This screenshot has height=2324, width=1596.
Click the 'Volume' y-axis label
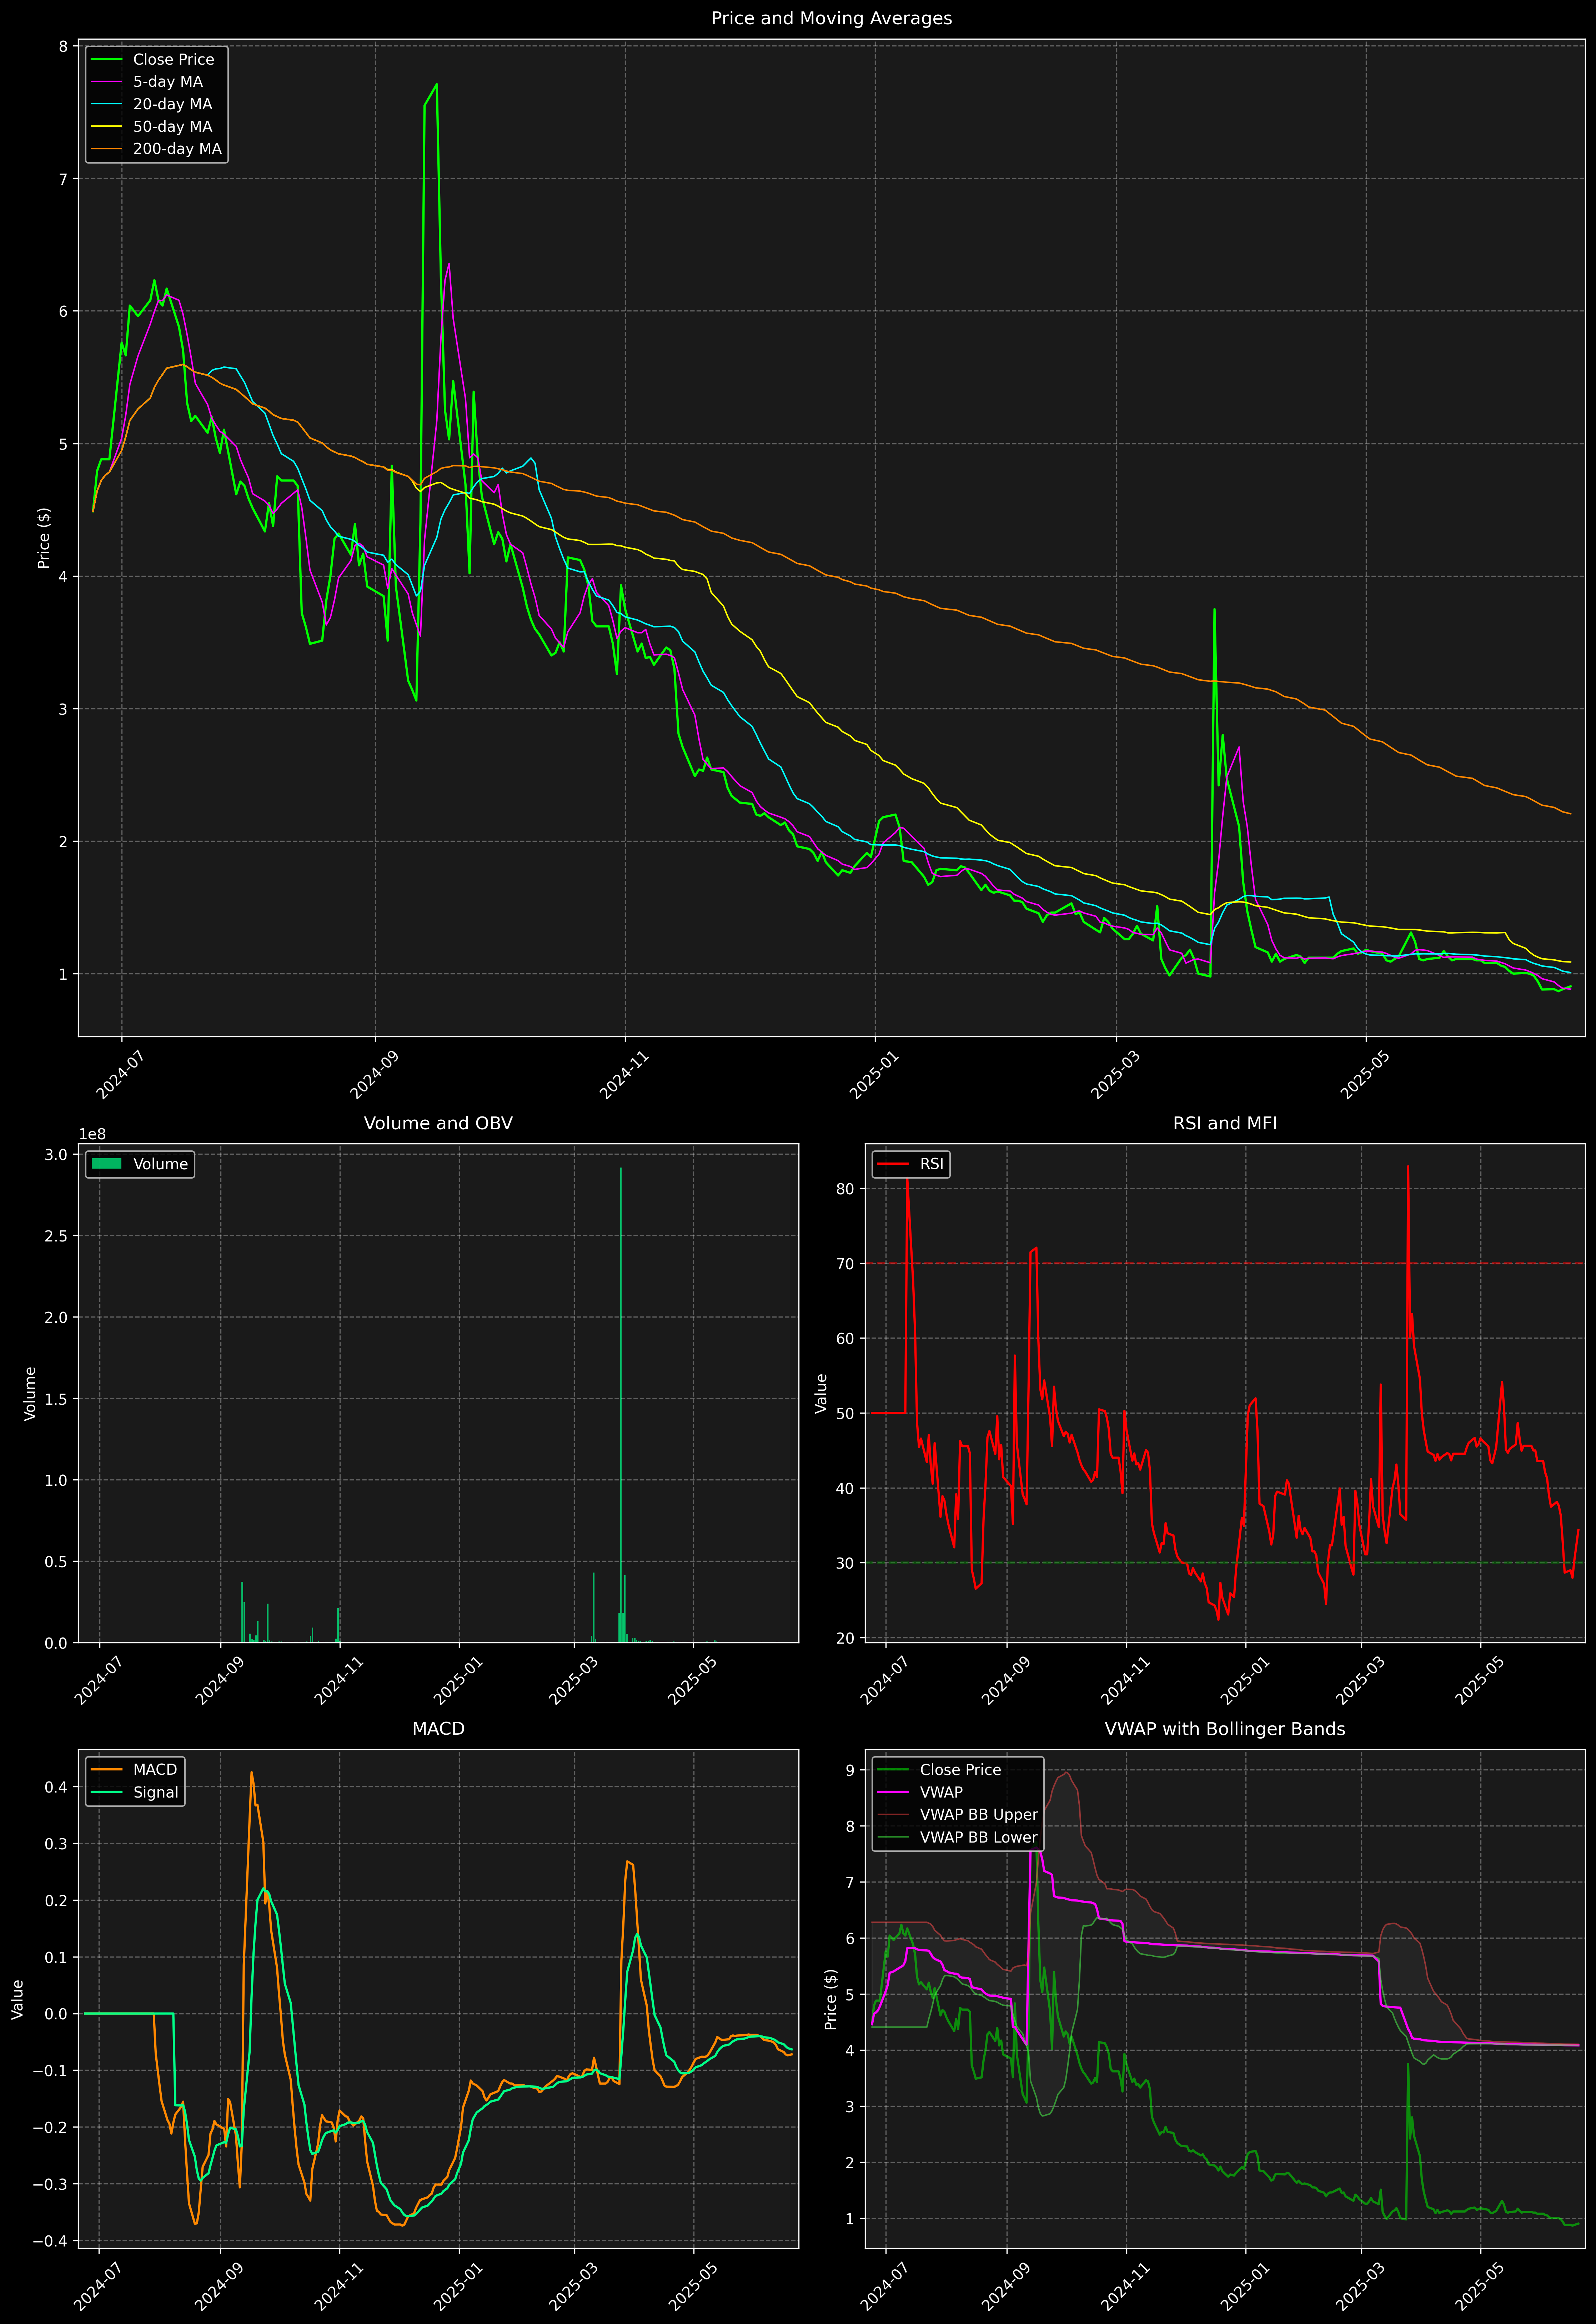click(30, 1393)
